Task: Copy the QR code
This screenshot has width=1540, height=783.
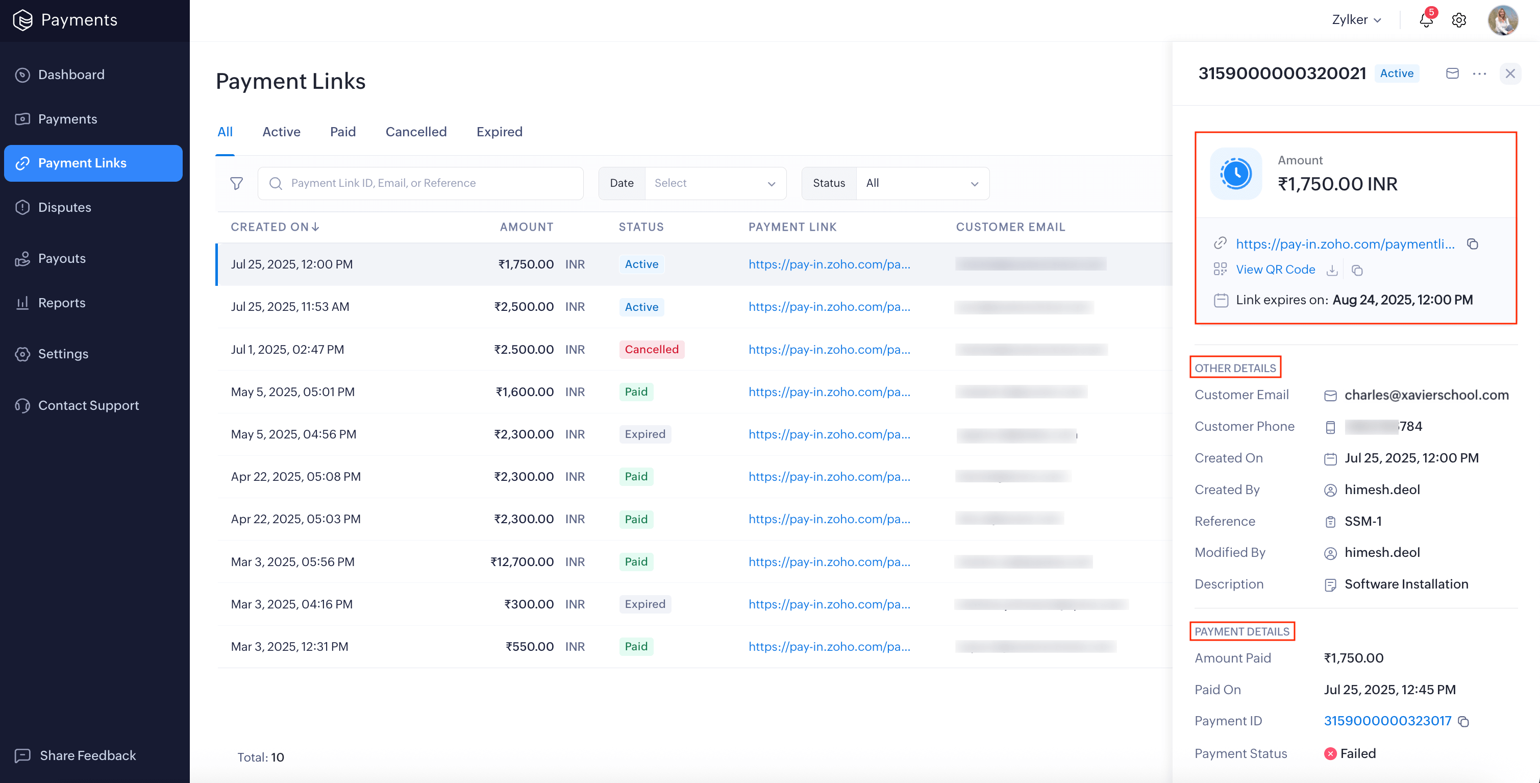Action: [x=1357, y=271]
